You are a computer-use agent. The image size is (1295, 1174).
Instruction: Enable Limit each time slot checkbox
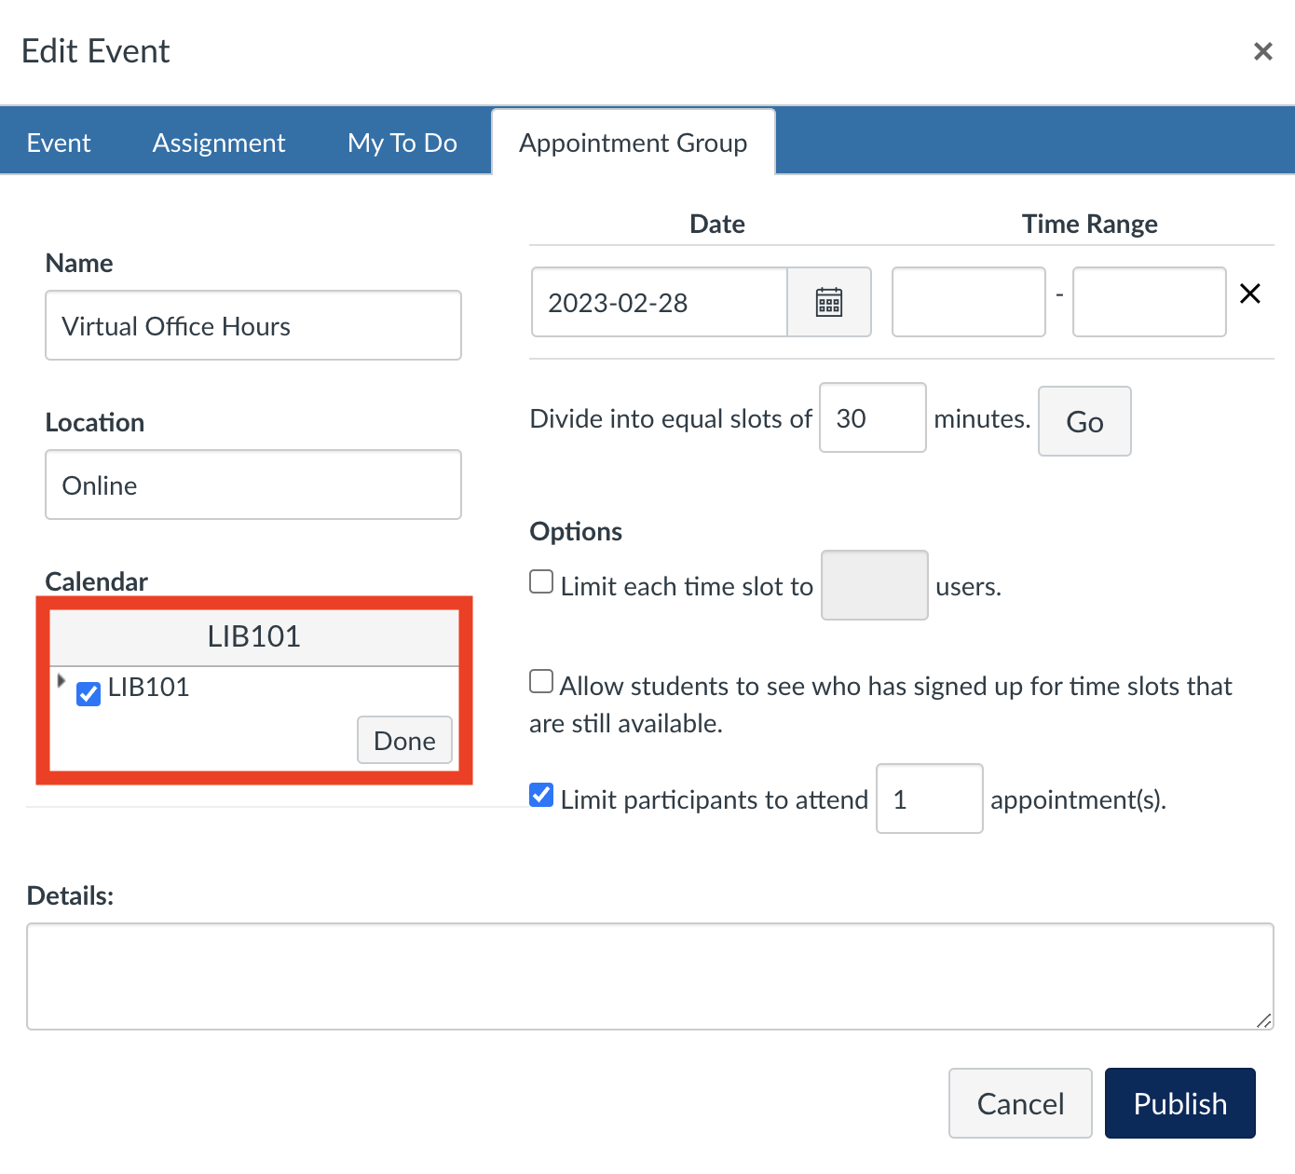tap(541, 582)
